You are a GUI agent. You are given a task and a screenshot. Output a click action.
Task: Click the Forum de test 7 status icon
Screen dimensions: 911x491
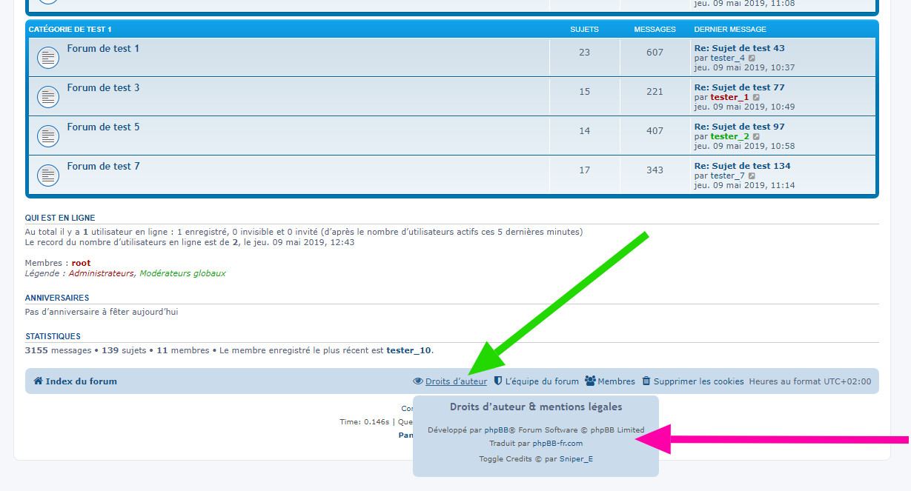click(x=48, y=175)
